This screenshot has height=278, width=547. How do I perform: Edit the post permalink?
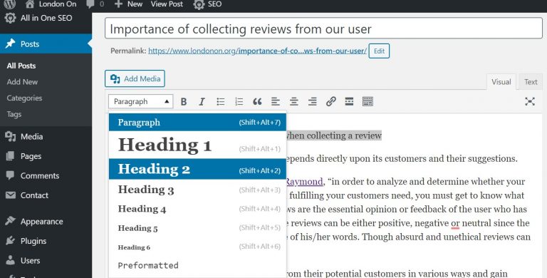click(x=379, y=51)
